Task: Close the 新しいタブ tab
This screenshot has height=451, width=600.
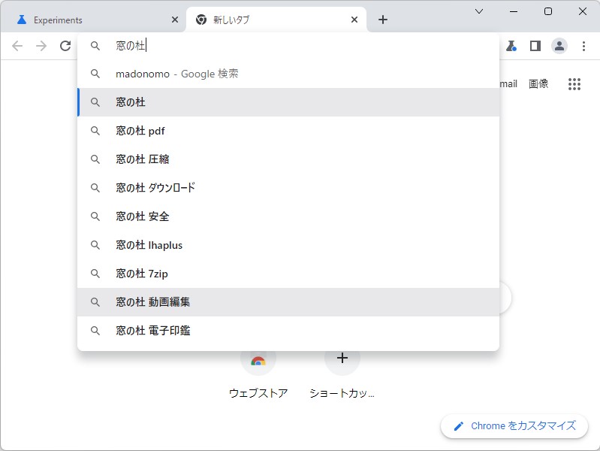Action: click(x=354, y=20)
